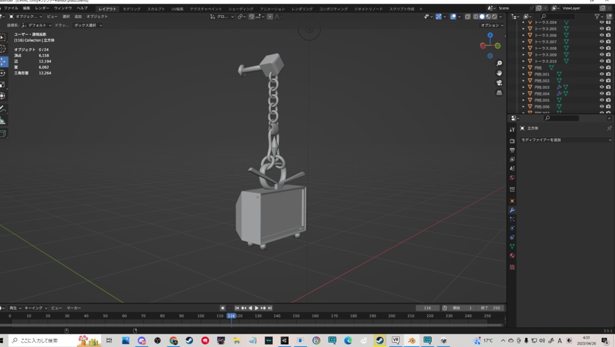This screenshot has height=347, width=615.
Task: Open transform orientation グロ... dropdown
Action: tap(222, 16)
